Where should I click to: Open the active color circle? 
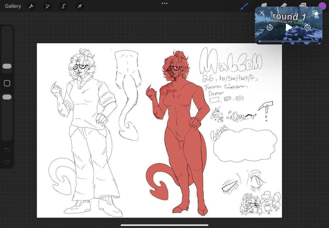click(322, 6)
